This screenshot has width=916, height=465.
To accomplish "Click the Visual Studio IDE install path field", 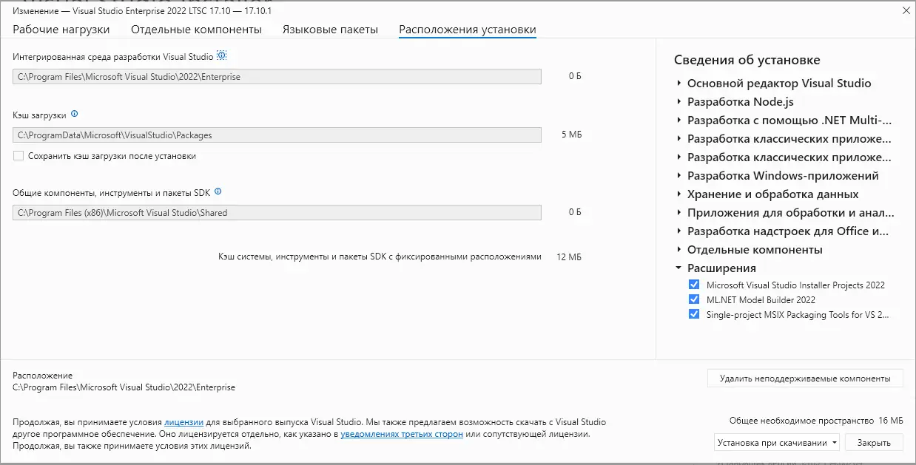I will 277,76.
